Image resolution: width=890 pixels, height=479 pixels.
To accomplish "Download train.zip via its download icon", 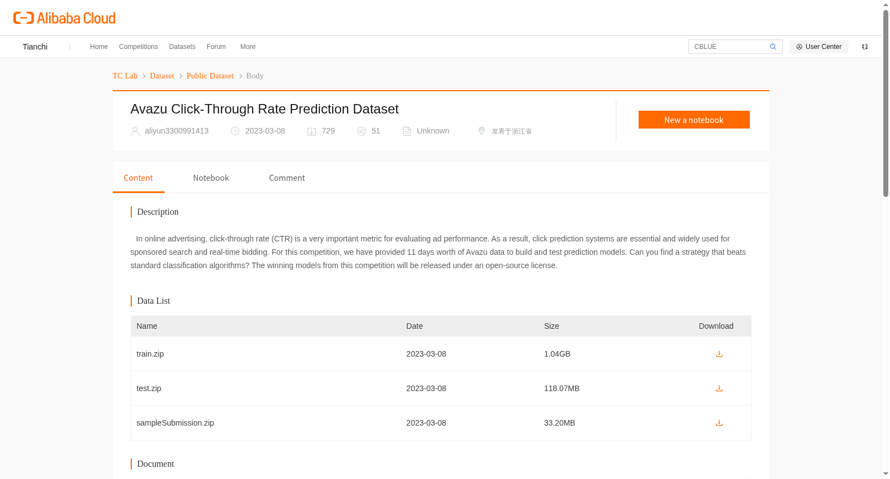I will [719, 354].
